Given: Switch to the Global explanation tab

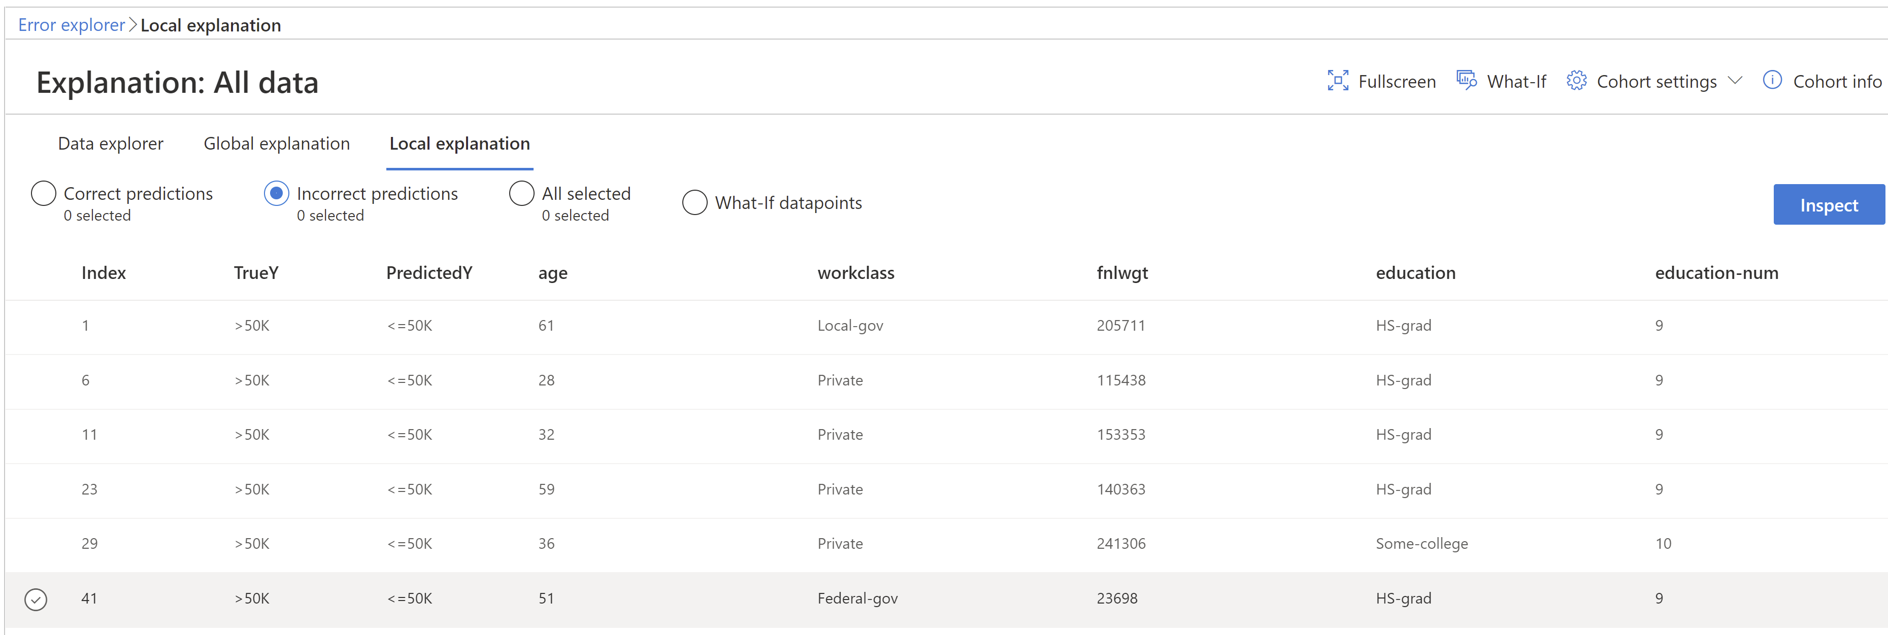Looking at the screenshot, I should pyautogui.click(x=276, y=144).
